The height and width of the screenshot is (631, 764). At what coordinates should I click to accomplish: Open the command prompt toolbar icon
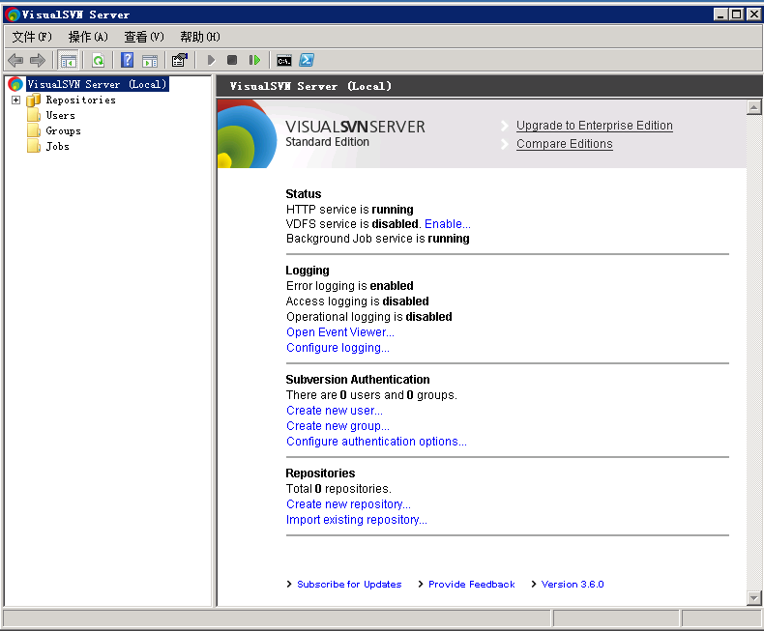(x=284, y=60)
